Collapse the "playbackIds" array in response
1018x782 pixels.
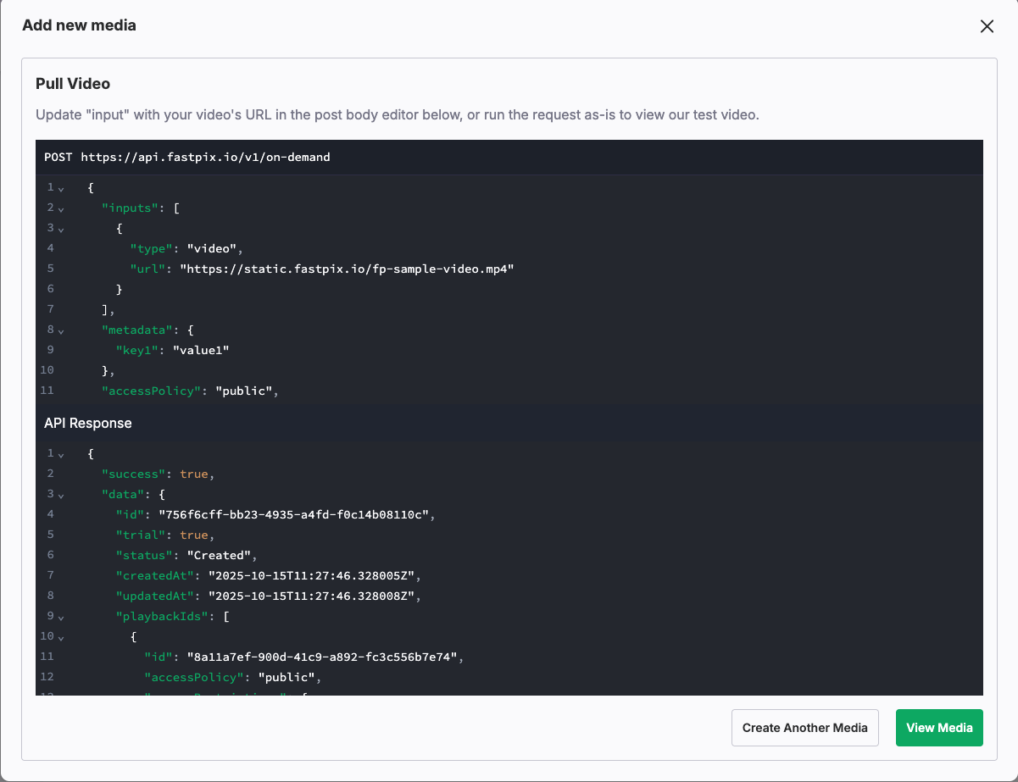click(61, 617)
